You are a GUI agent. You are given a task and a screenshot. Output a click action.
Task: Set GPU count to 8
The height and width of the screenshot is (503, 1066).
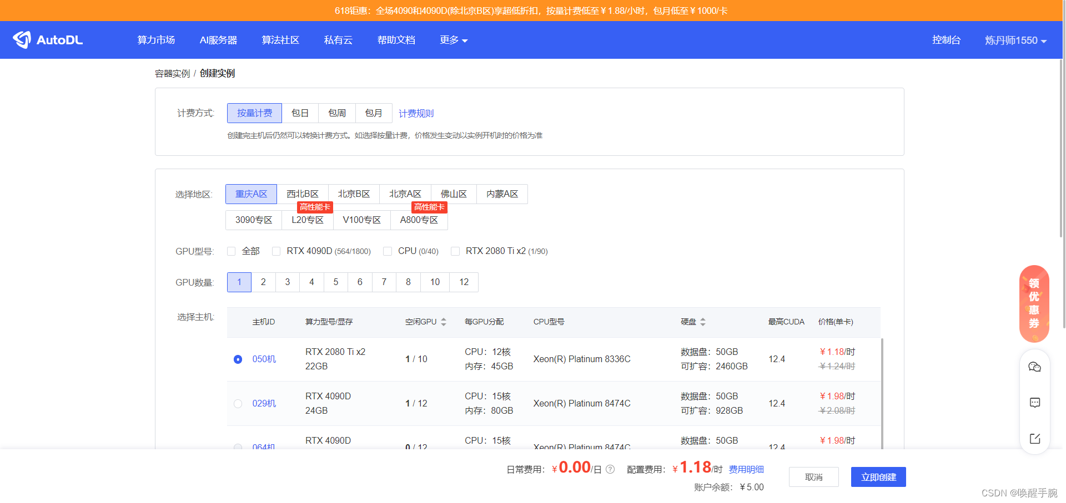point(408,282)
